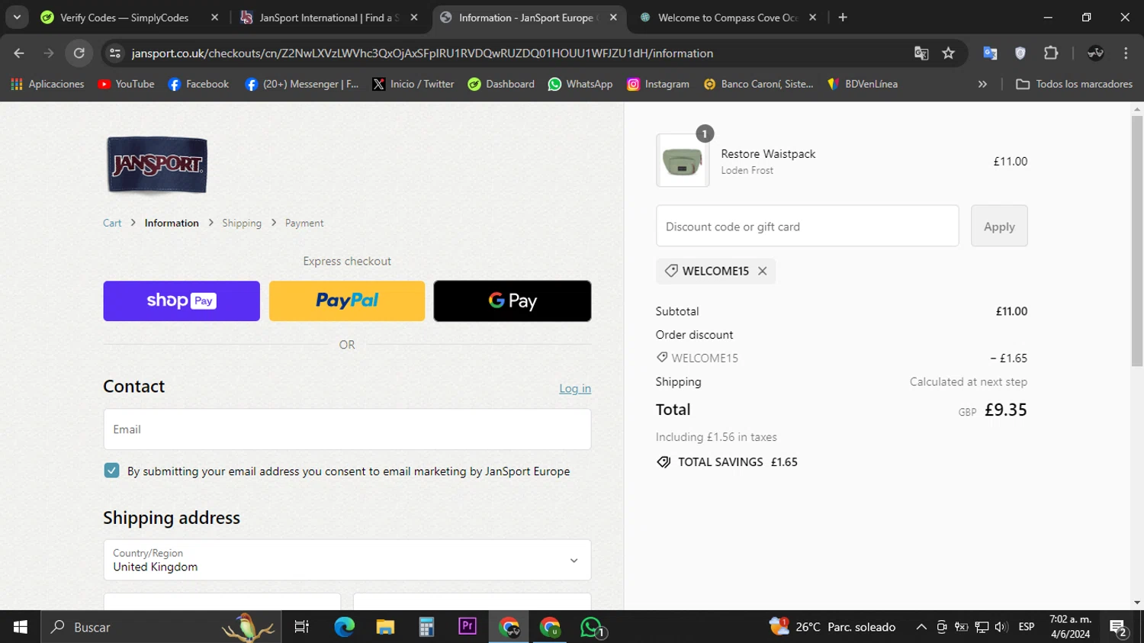
Task: Check out with Shop Pay
Action: point(182,301)
